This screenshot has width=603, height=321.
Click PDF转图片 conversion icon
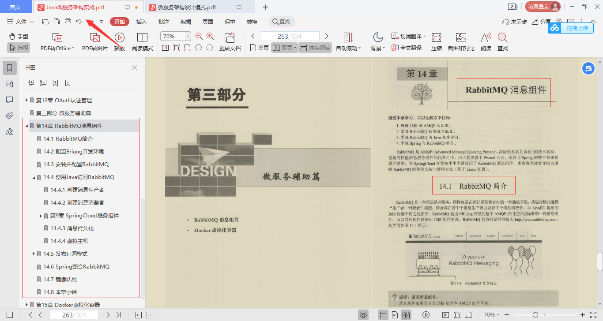pos(95,42)
